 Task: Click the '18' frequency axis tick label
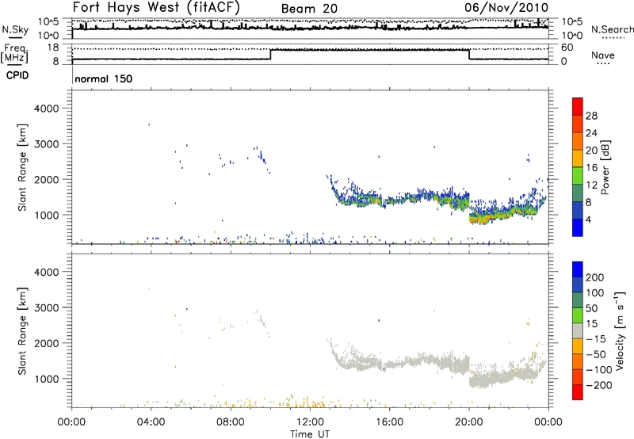(x=53, y=48)
